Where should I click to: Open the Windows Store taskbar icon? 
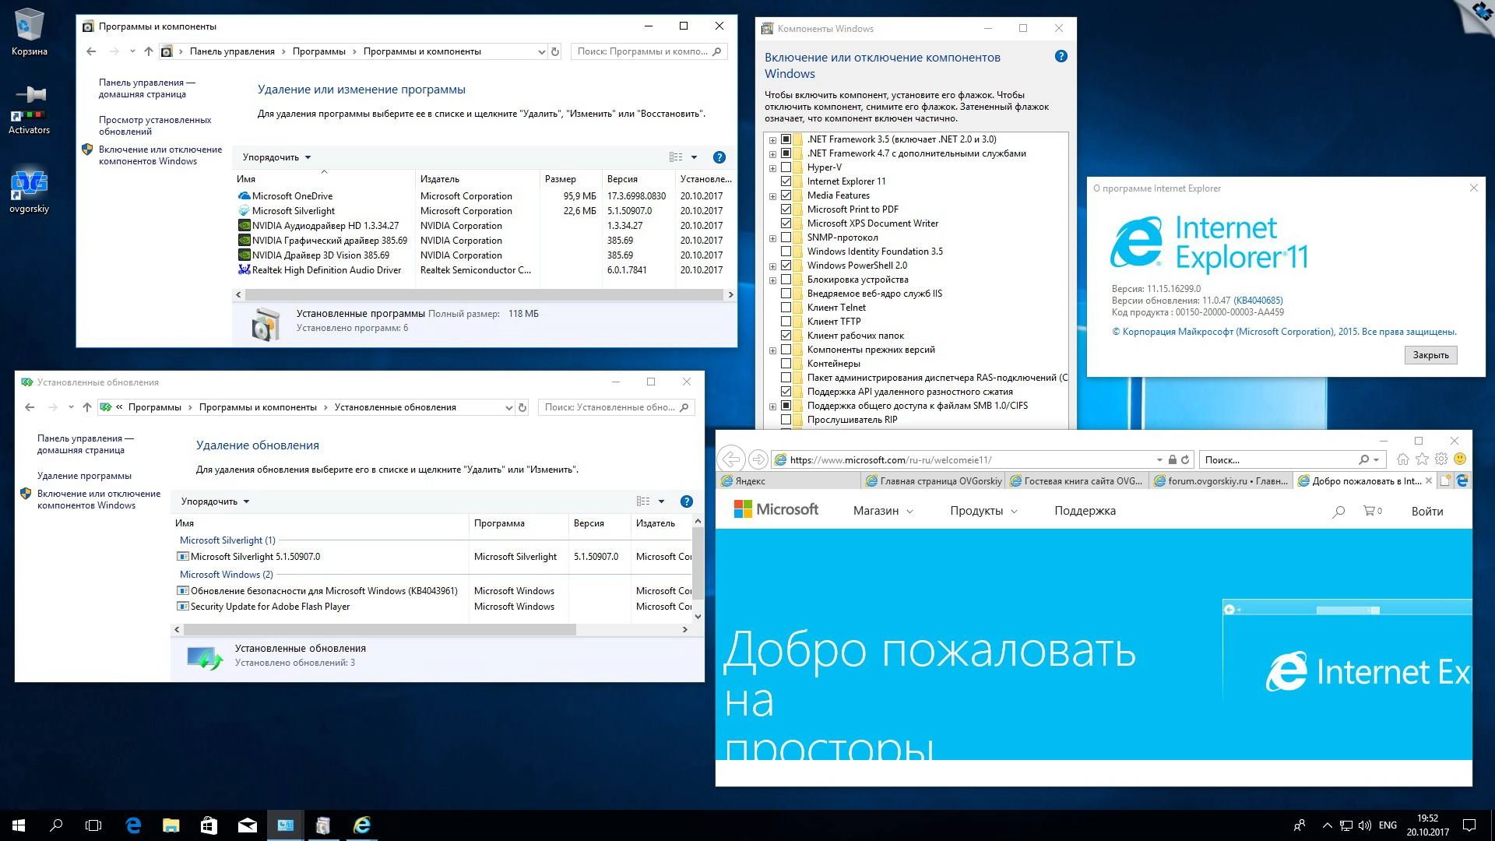(208, 825)
